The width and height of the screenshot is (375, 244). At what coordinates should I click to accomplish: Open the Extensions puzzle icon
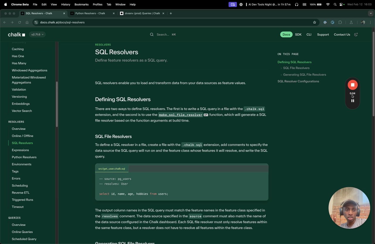tap(340, 22)
